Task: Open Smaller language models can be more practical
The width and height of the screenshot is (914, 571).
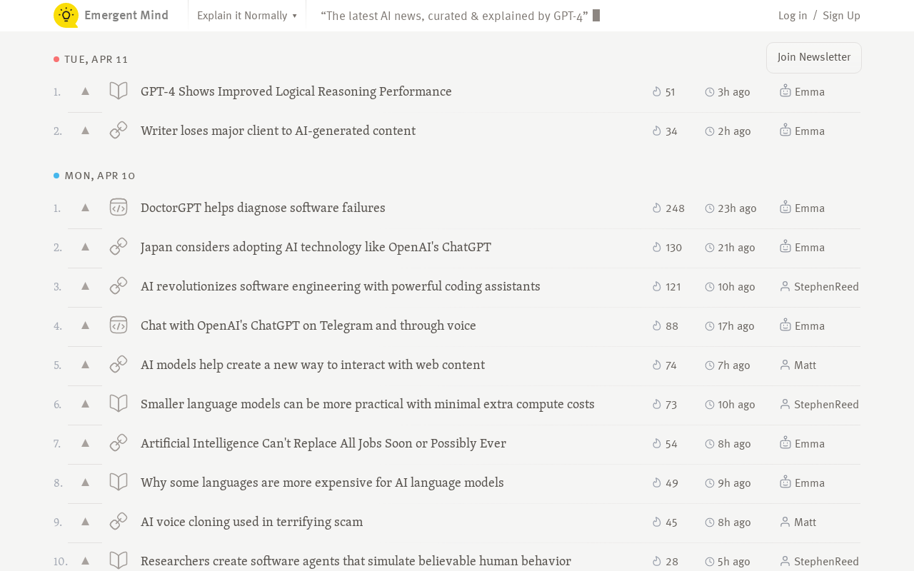Action: click(x=368, y=404)
